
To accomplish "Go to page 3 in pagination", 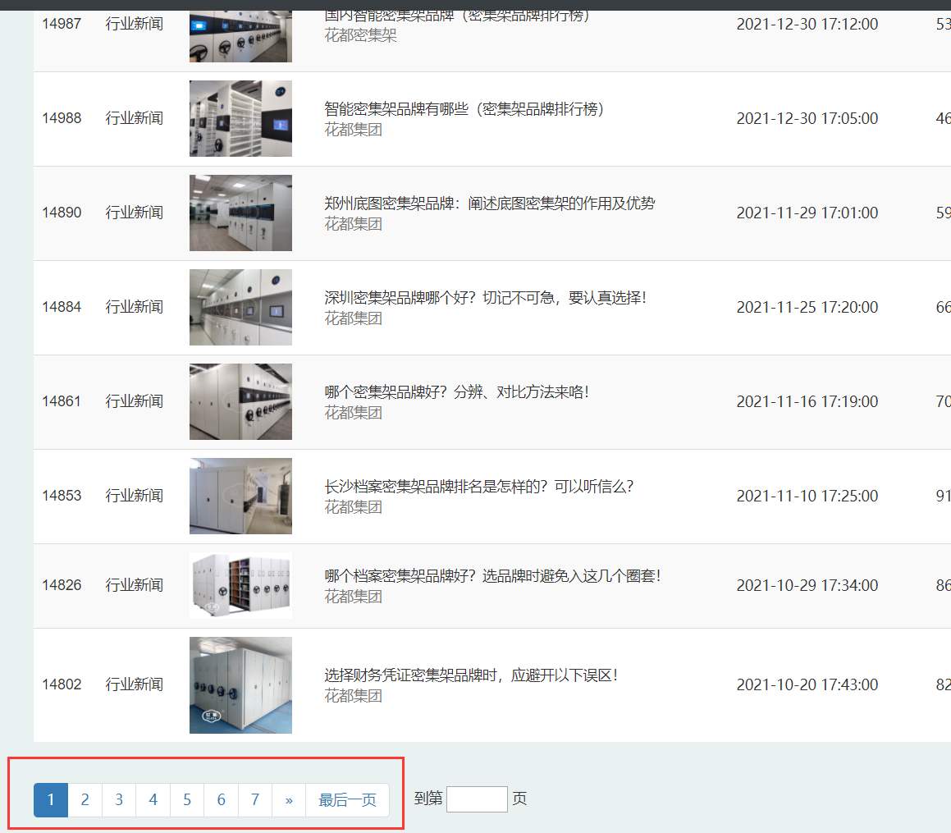I will pos(119,799).
